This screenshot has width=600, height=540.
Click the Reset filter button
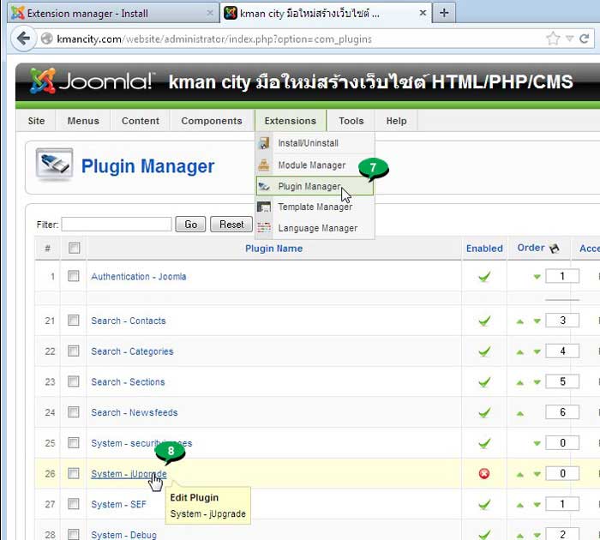point(231,225)
